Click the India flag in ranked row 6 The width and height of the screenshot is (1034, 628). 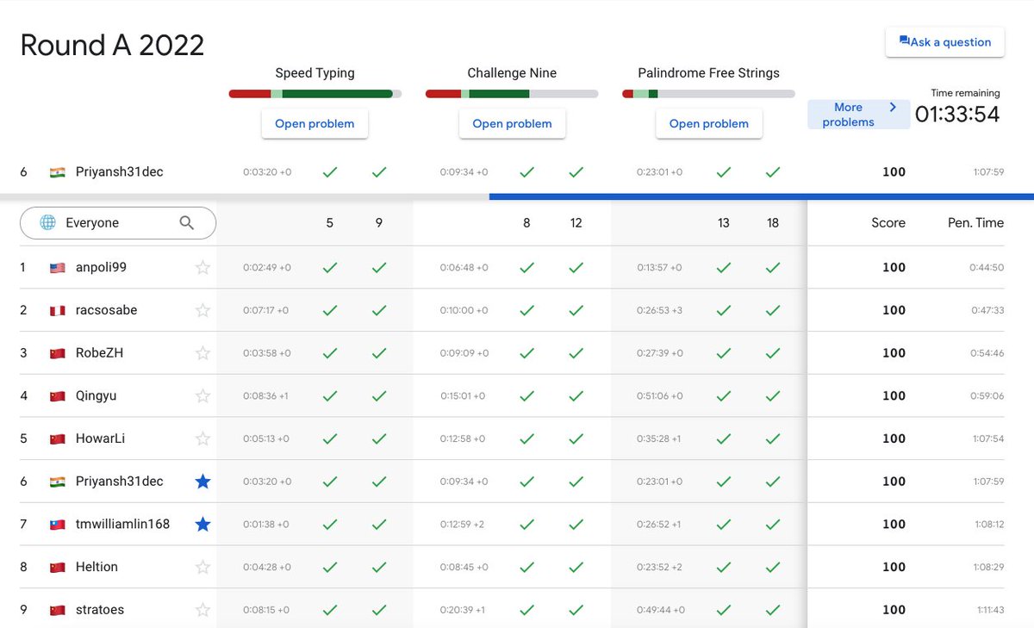pyautogui.click(x=58, y=482)
